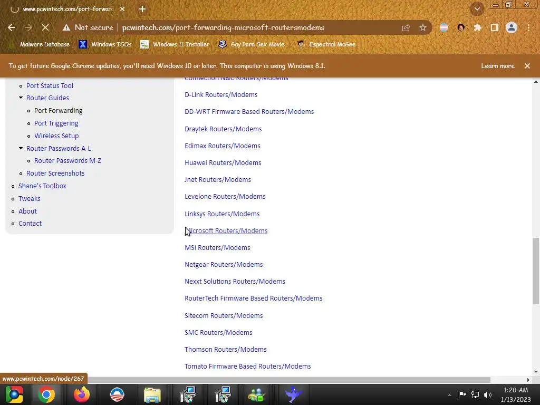This screenshot has height=405, width=540.
Task: Open Contact menu item
Action: [30, 224]
